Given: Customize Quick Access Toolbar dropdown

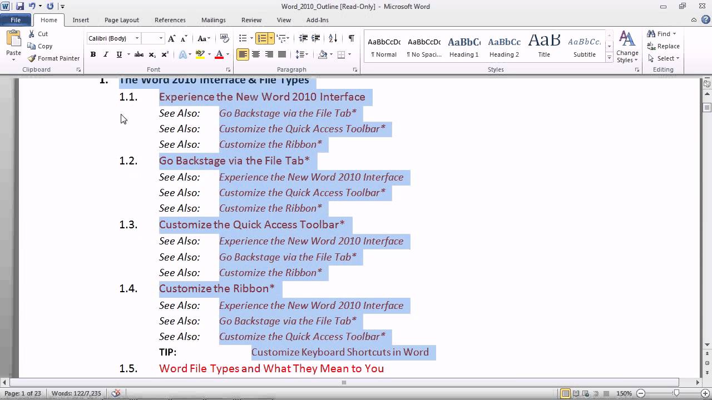Looking at the screenshot, I should pos(62,7).
